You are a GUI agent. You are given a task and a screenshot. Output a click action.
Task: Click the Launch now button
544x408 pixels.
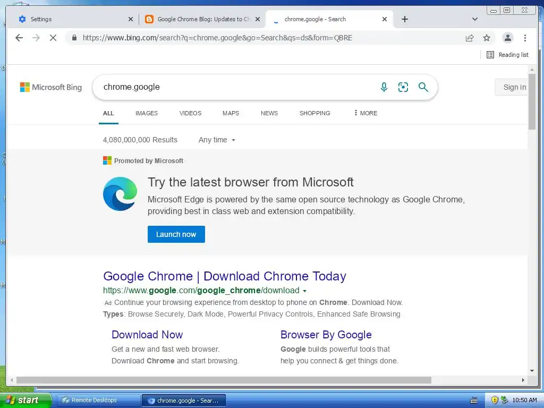[176, 234]
